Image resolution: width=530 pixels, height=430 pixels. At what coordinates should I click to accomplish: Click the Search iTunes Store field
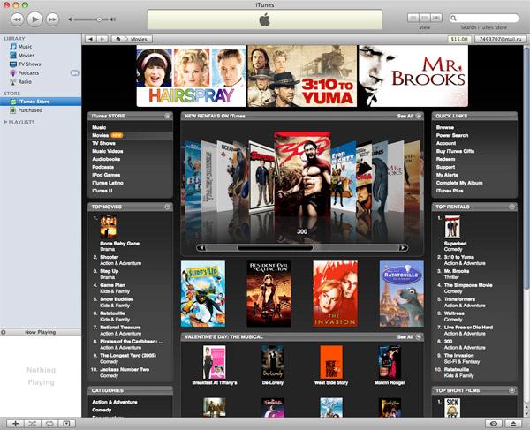[484, 18]
